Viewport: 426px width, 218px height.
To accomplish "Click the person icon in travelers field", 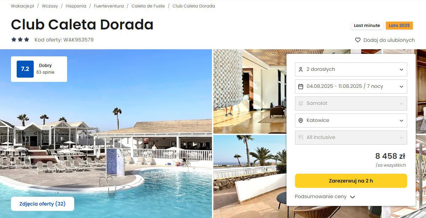I will 301,69.
